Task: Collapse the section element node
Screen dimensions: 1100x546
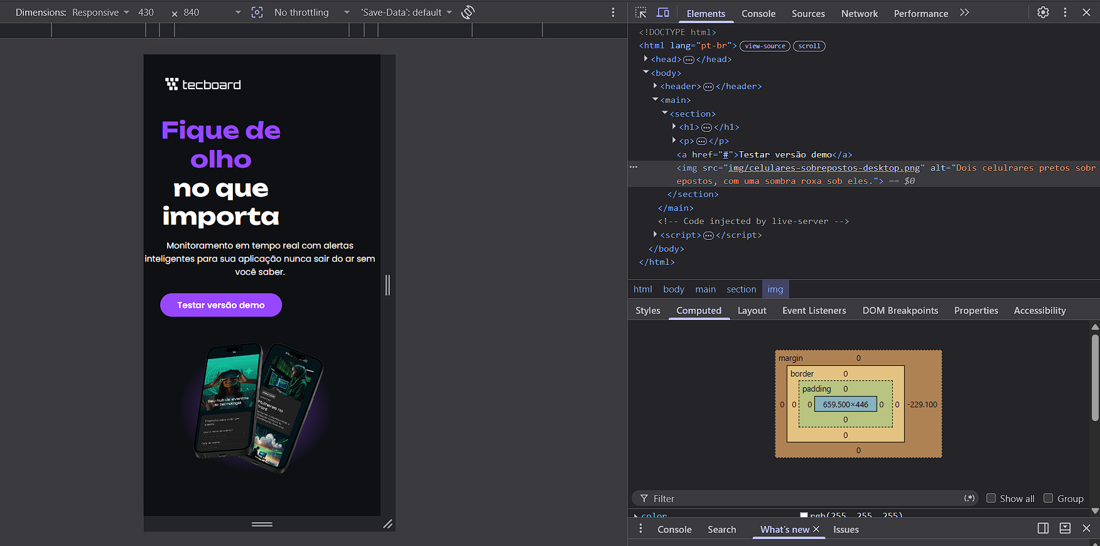Action: (664, 113)
